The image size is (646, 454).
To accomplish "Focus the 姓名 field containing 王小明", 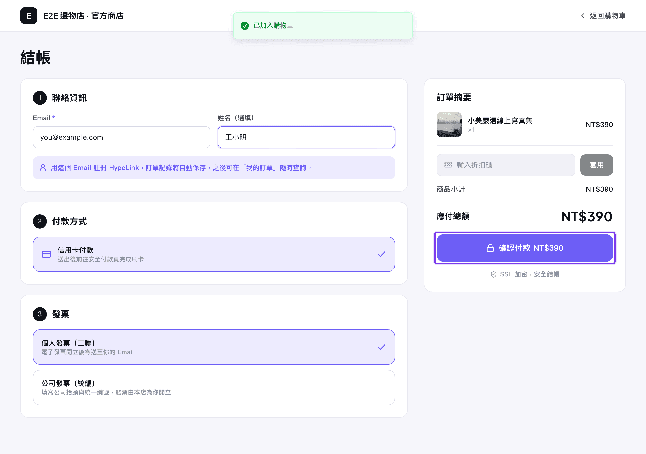I will (306, 137).
